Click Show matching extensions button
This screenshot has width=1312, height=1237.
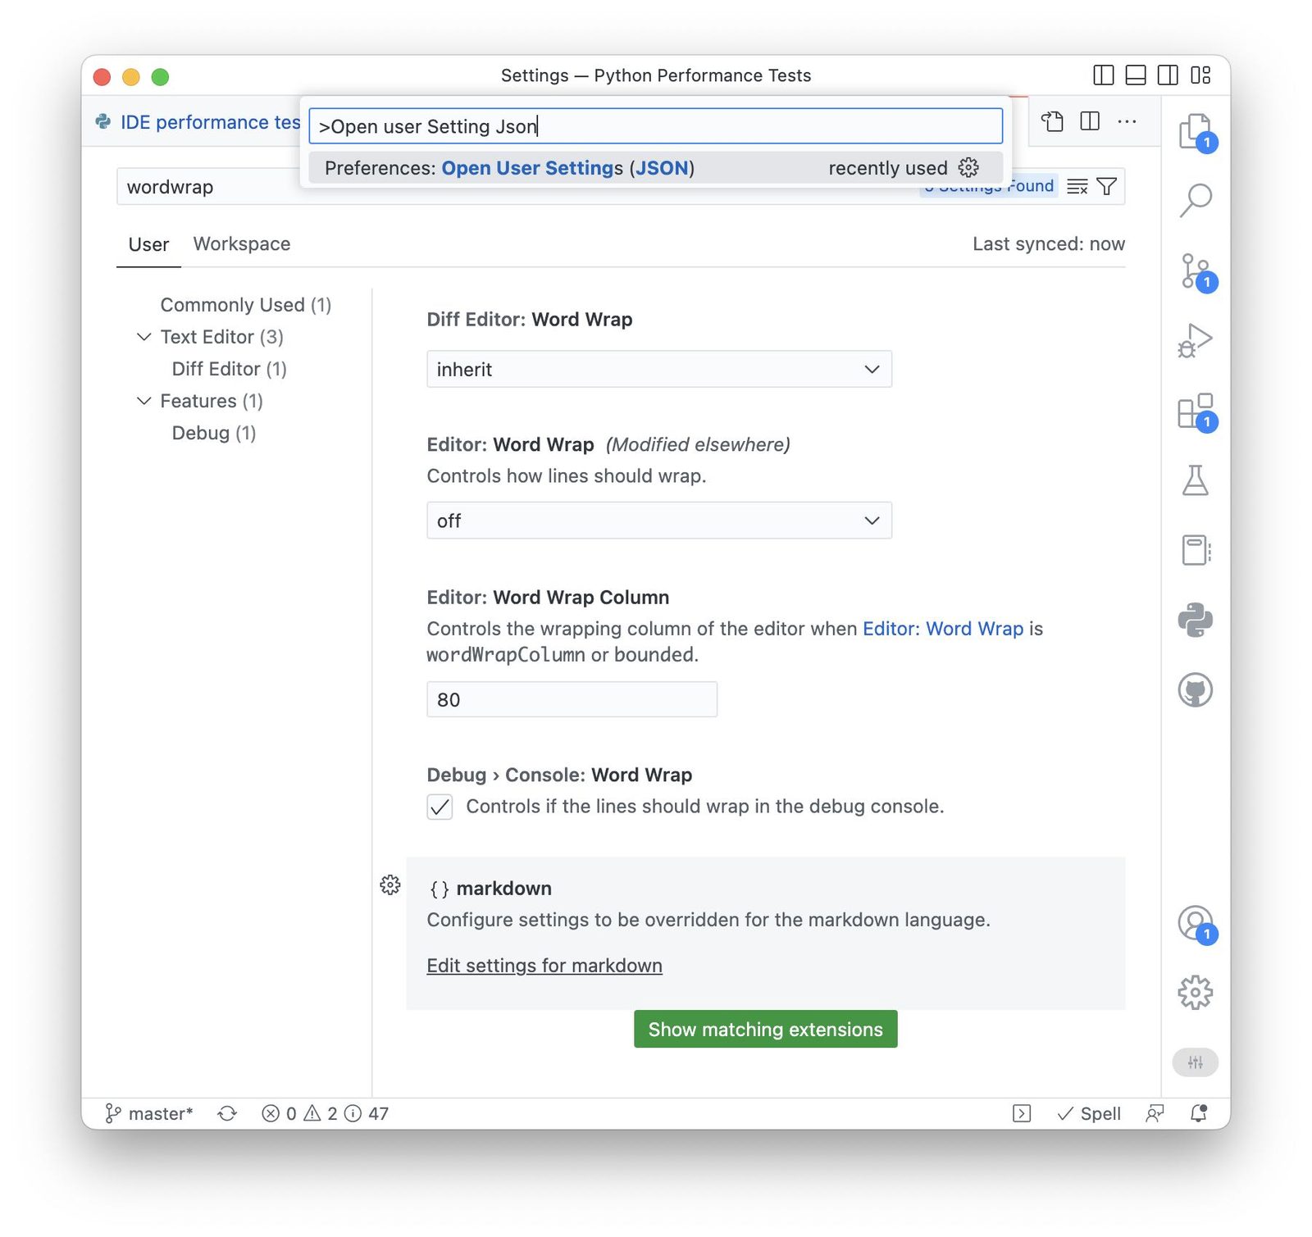point(765,1029)
